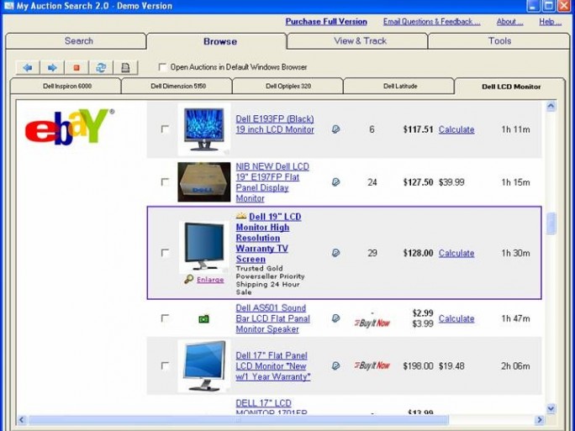Click thumbnail of Dell E193FP monitor

click(204, 129)
